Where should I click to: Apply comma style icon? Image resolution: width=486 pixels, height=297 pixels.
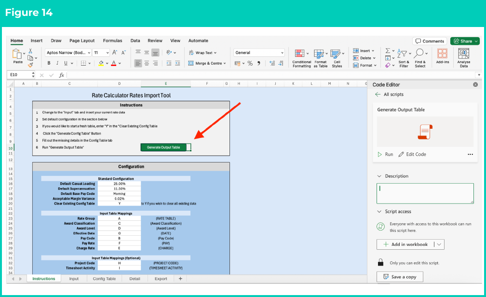point(258,63)
